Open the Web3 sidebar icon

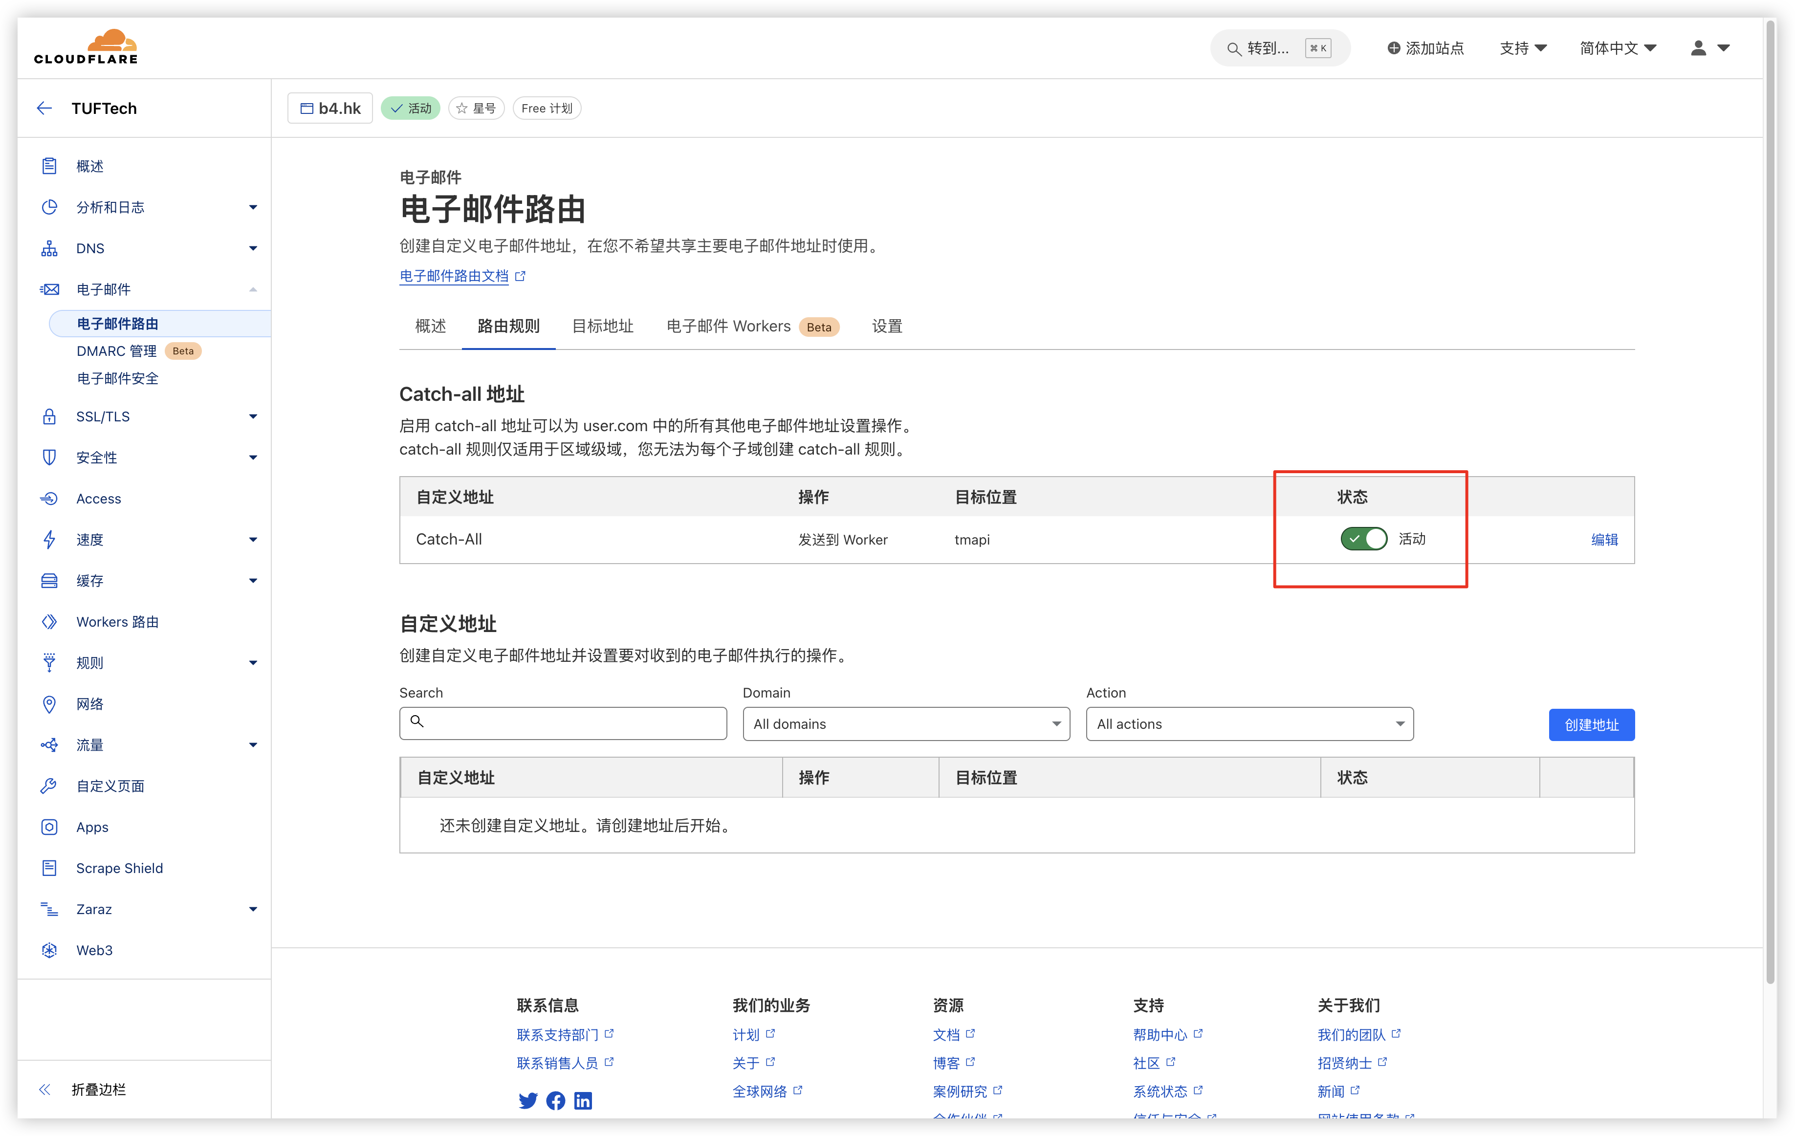[49, 950]
